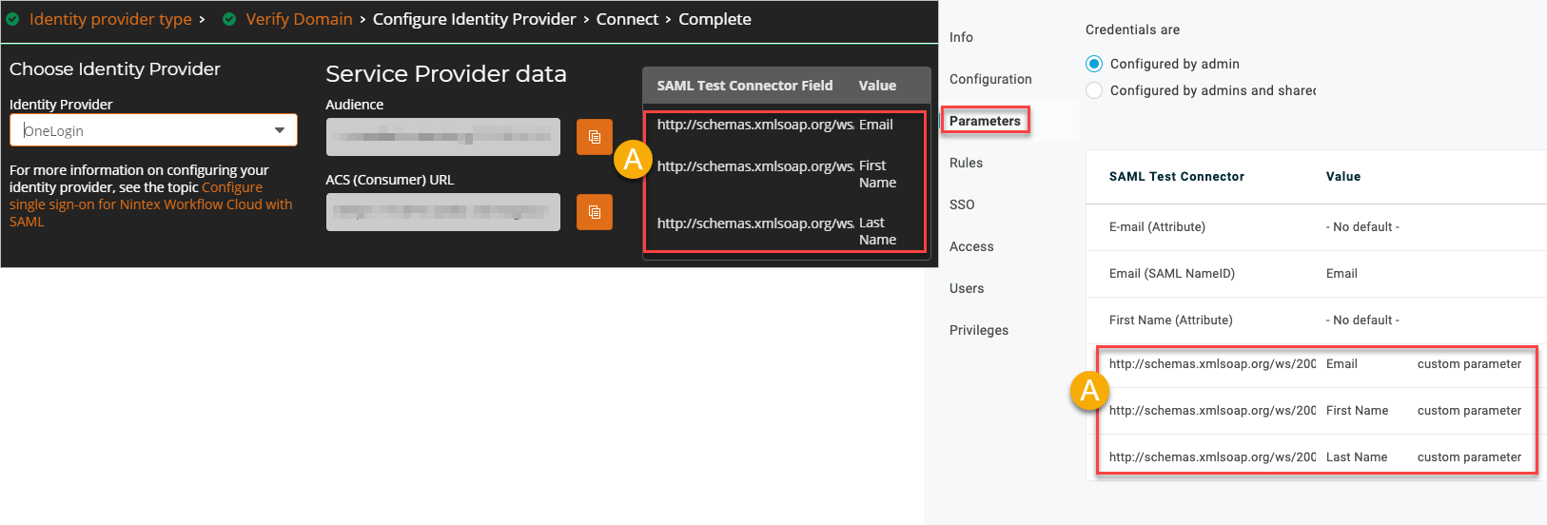Go to Verify Domain step

coord(299,19)
